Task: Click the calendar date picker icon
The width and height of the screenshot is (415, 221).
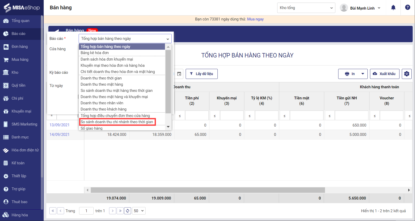Action: pos(179,74)
